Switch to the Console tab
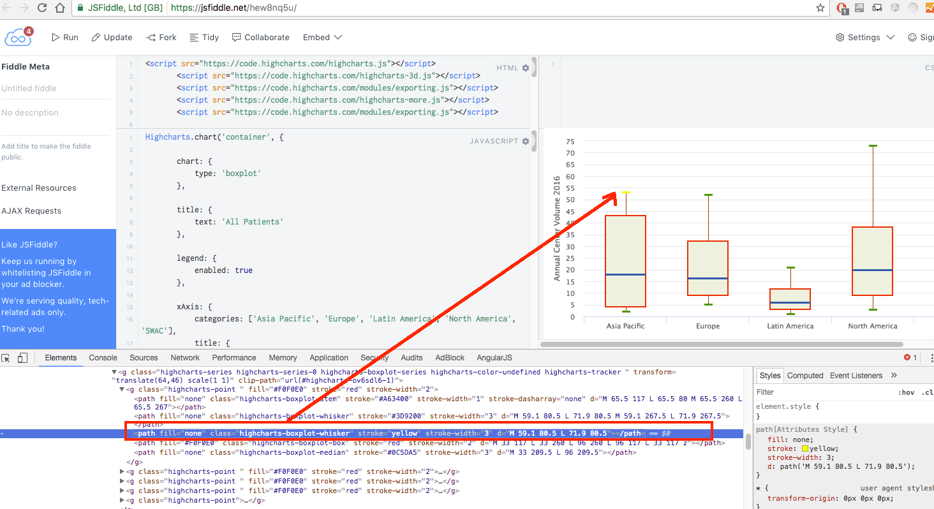Screen dimensions: 934x509 103,358
